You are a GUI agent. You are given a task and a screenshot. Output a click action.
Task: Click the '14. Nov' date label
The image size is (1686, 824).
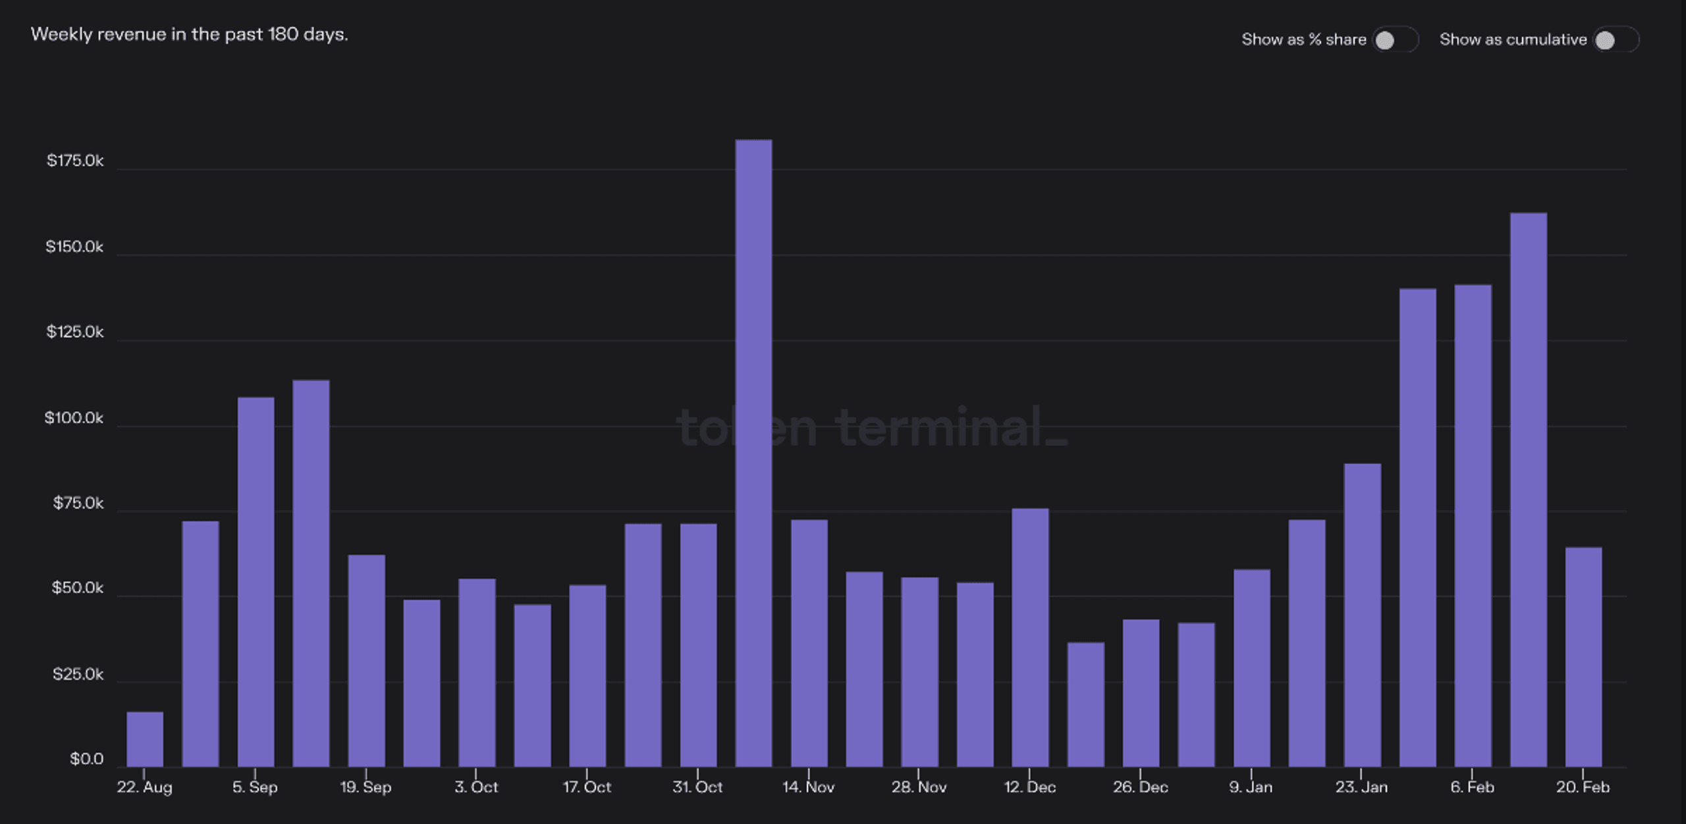point(808,787)
